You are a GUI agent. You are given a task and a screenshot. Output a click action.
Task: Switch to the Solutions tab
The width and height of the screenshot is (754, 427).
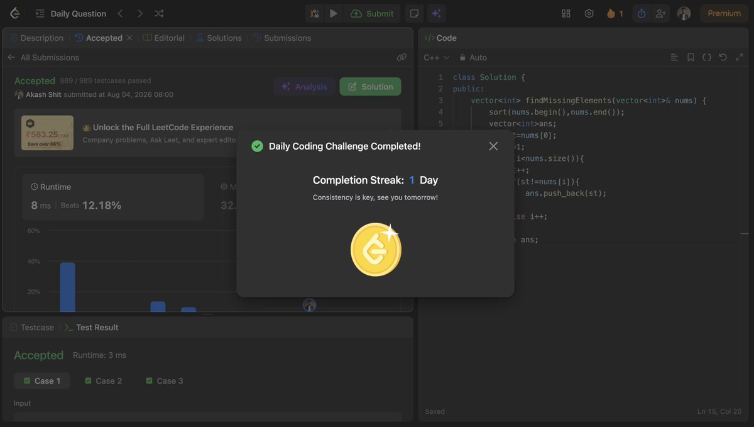(x=219, y=38)
